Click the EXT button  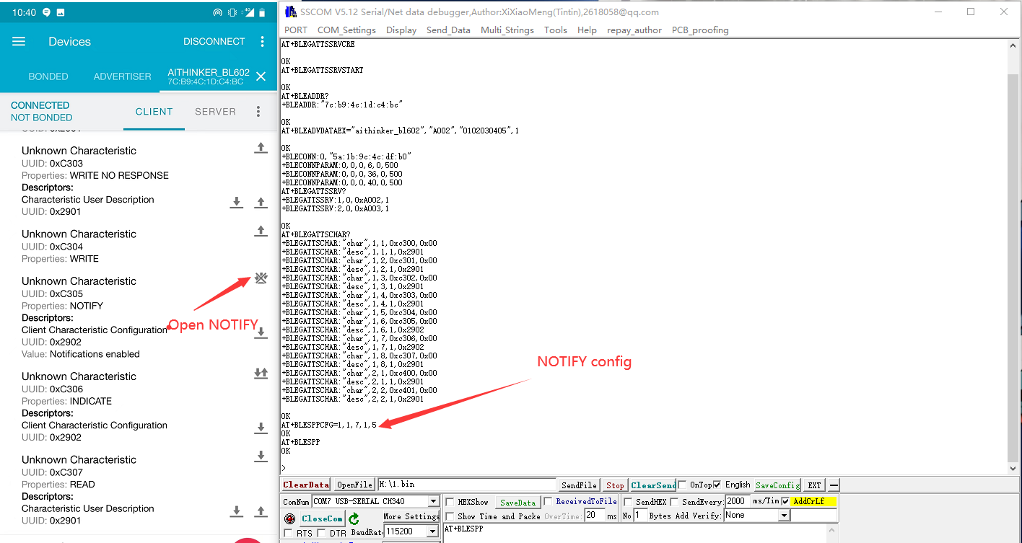click(815, 485)
